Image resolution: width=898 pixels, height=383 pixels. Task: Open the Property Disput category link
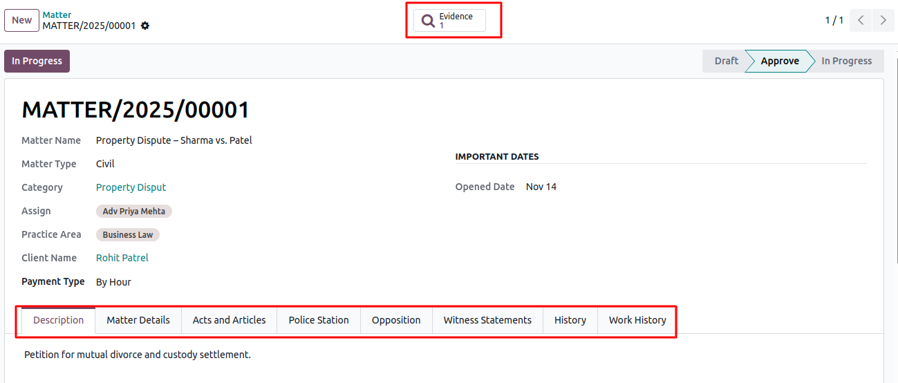tap(131, 187)
